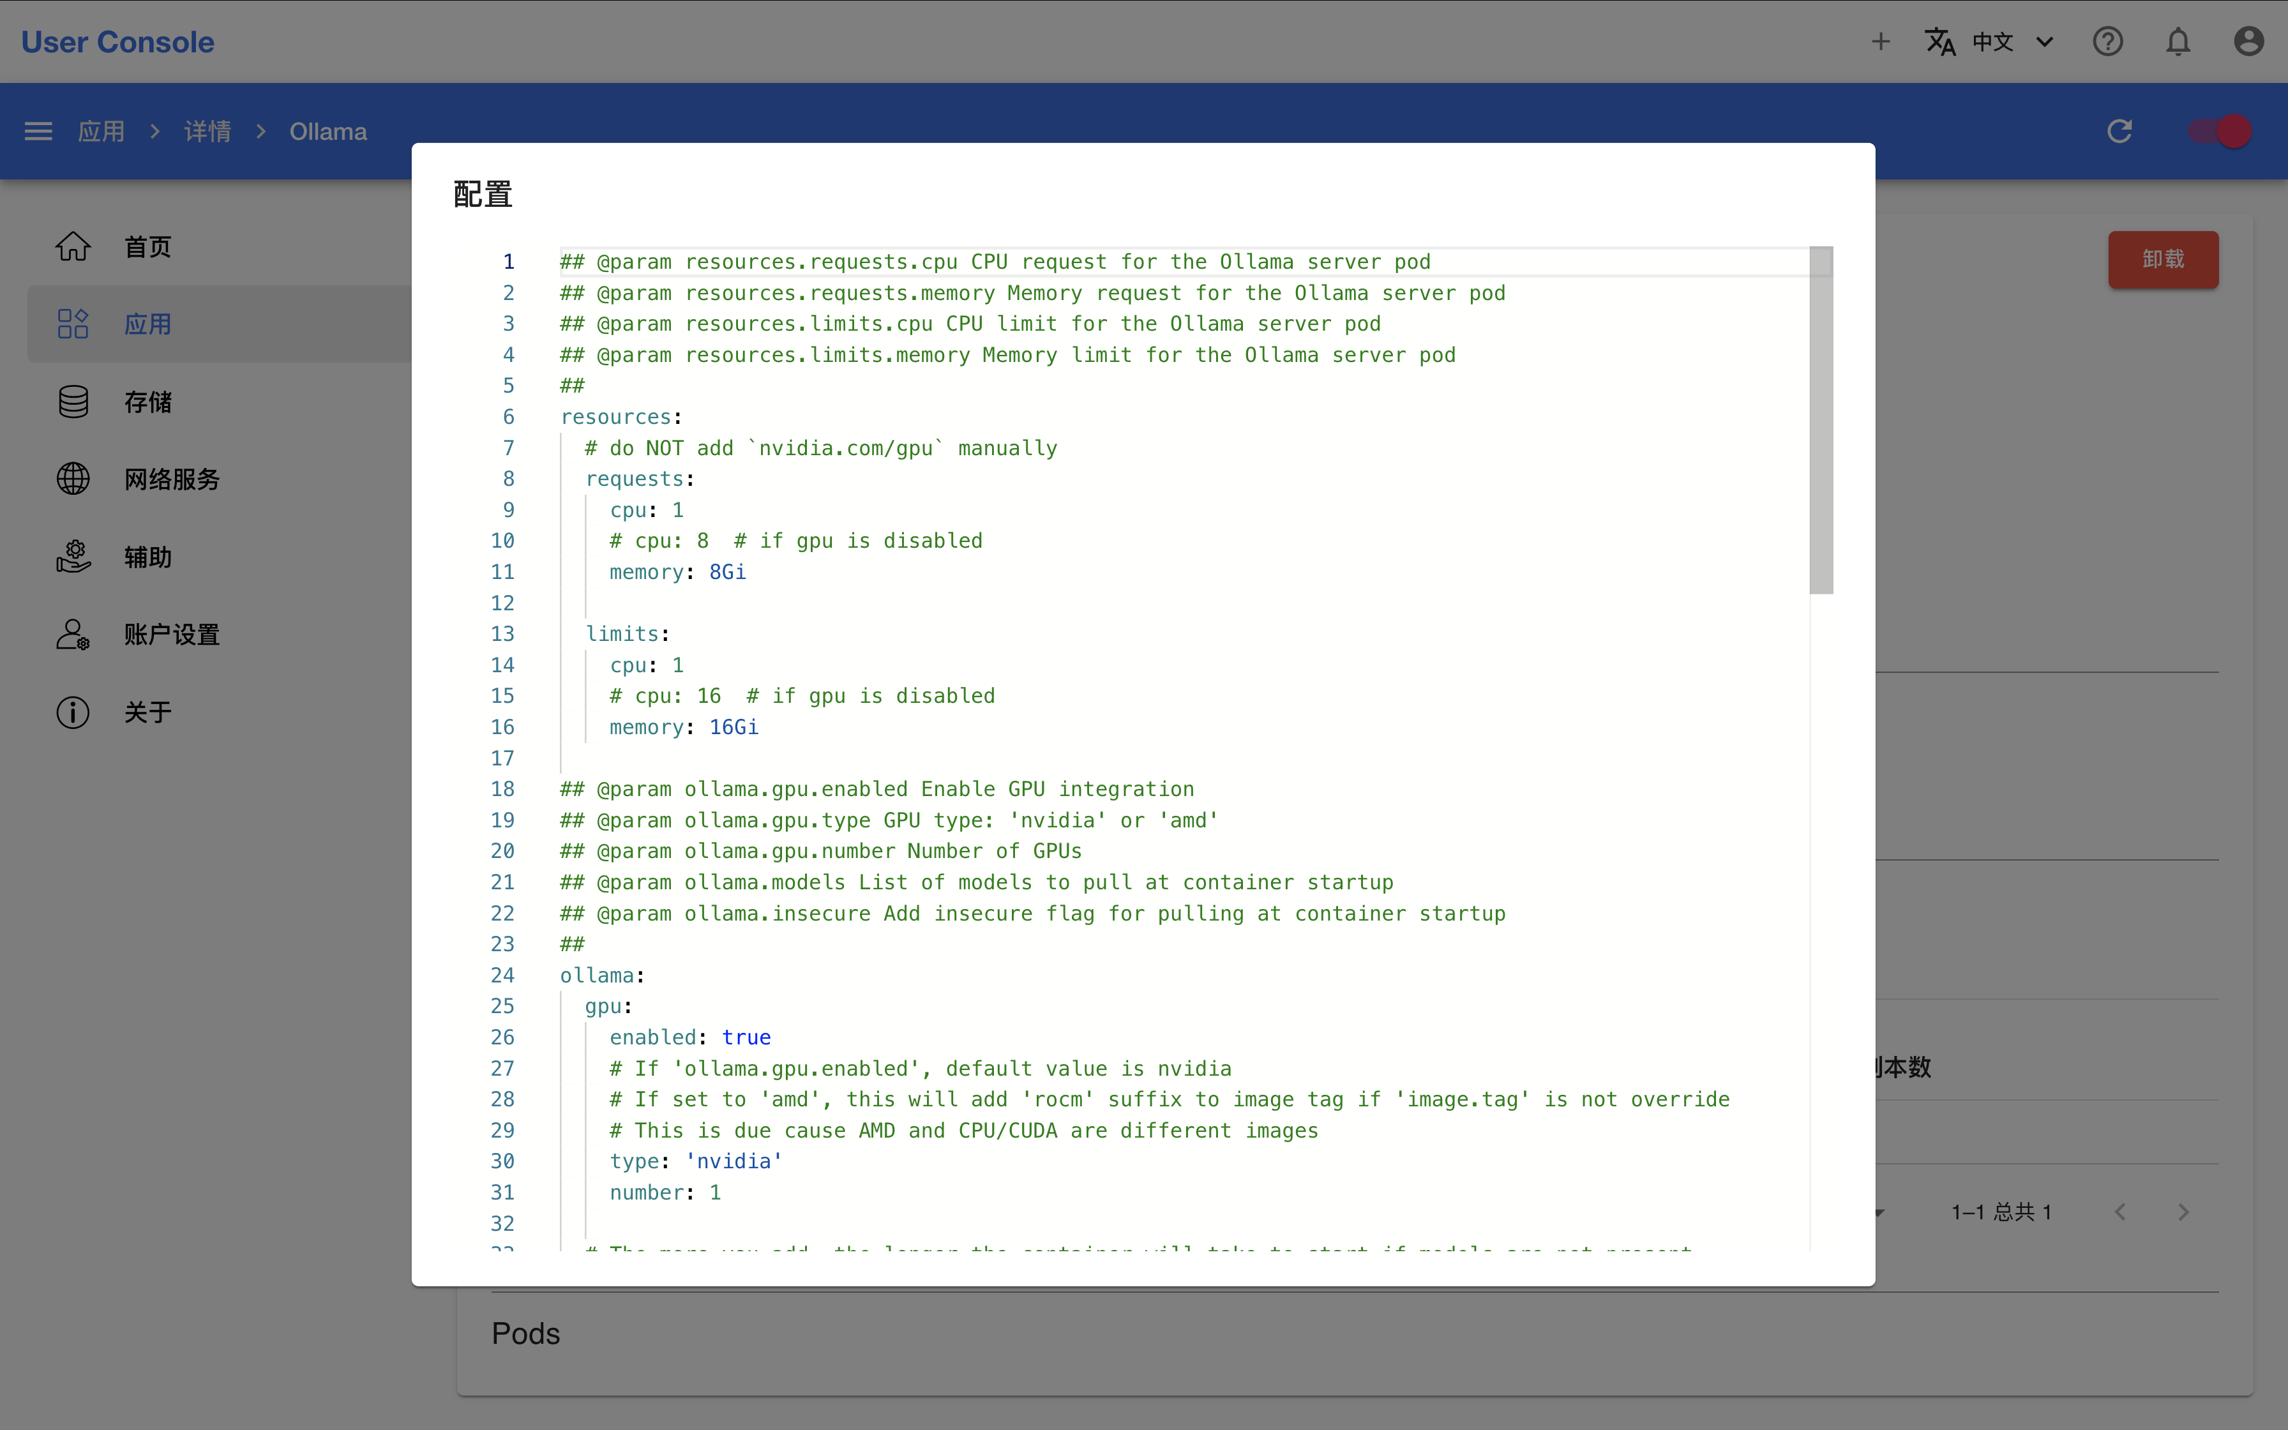Select 首页 menu item
The image size is (2288, 1430).
(220, 247)
